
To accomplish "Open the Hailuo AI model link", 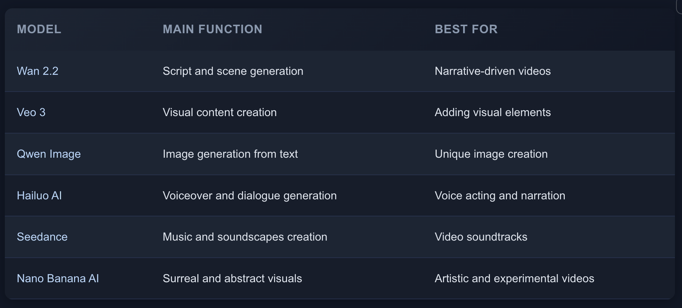I will coord(39,195).
